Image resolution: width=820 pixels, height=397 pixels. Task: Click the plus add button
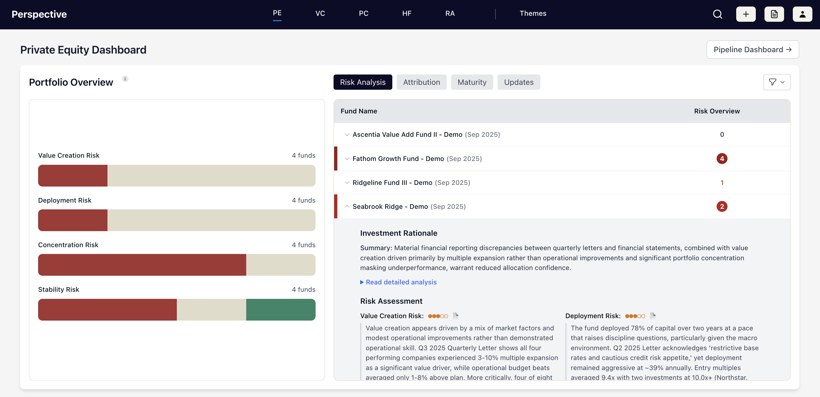point(745,14)
